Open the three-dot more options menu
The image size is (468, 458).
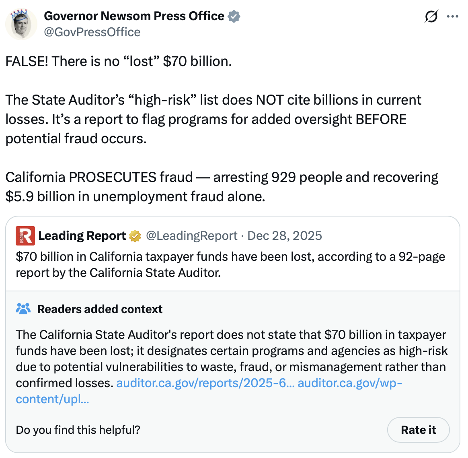click(453, 17)
